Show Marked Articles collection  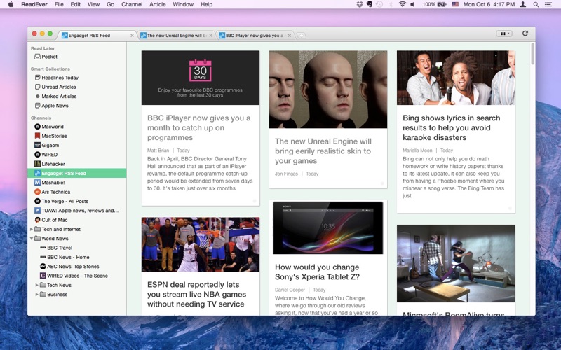point(59,97)
